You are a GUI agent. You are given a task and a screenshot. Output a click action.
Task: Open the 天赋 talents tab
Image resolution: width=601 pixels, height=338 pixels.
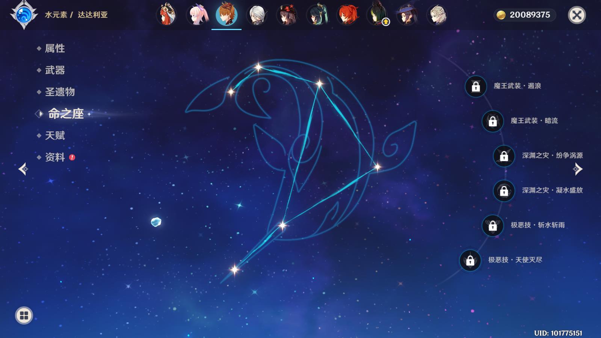coord(55,136)
